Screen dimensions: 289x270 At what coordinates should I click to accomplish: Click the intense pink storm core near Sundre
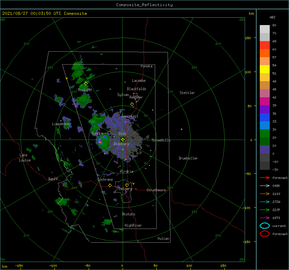tap(100, 142)
